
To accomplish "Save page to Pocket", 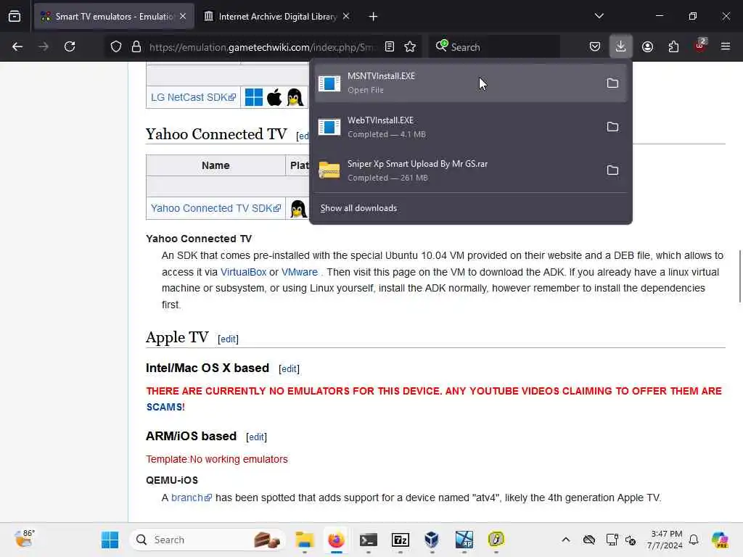I will pos(595,46).
